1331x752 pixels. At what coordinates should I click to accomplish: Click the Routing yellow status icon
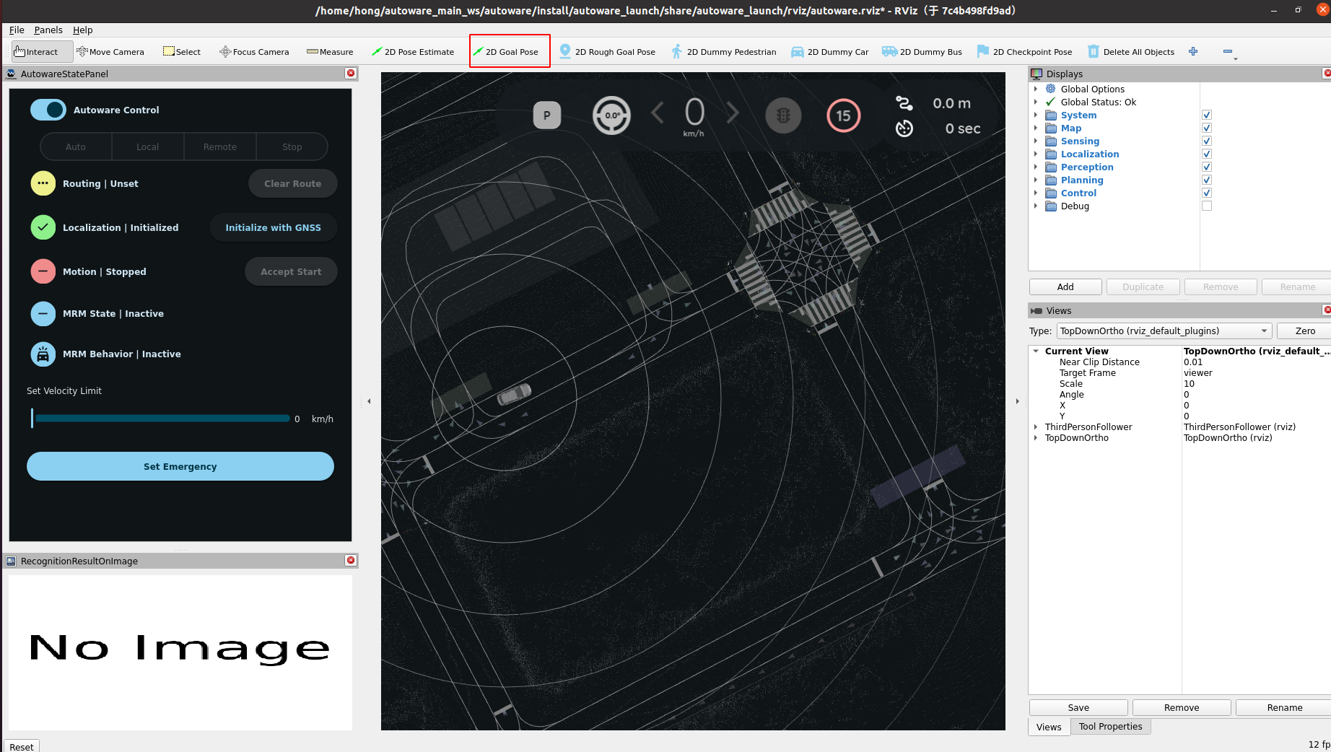pyautogui.click(x=43, y=183)
